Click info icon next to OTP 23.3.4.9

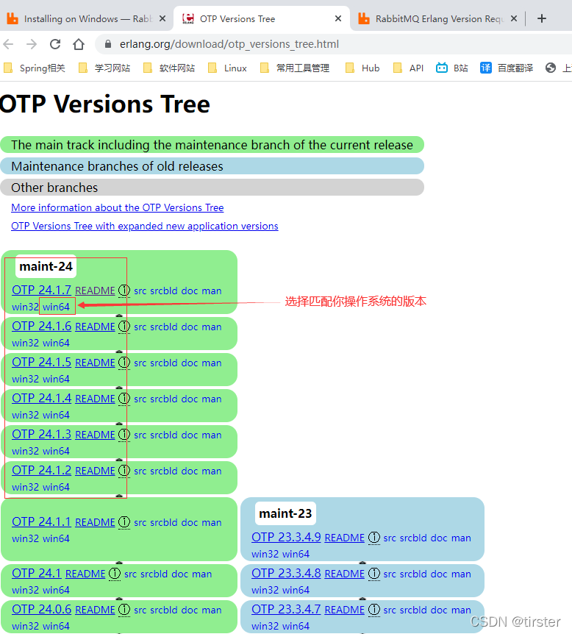pyautogui.click(x=373, y=538)
